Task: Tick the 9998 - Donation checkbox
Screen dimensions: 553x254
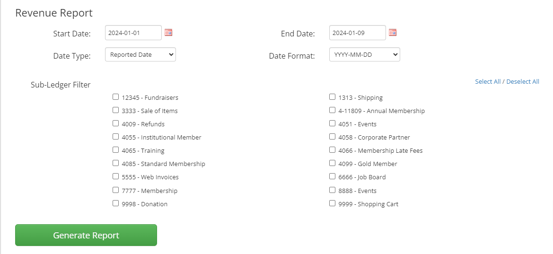Action: coord(116,203)
